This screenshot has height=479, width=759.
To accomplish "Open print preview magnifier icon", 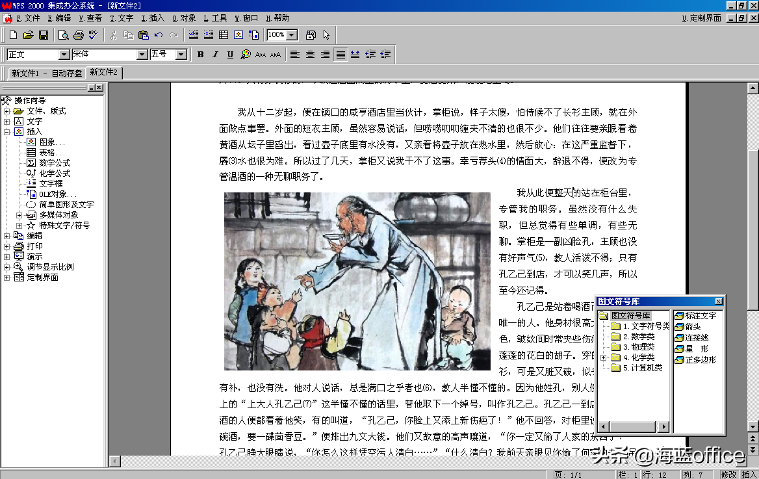I will (64, 35).
